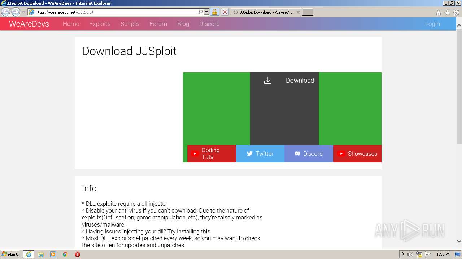Image resolution: width=462 pixels, height=259 pixels.
Task: Open the Exploits nav link
Action: (x=100, y=24)
